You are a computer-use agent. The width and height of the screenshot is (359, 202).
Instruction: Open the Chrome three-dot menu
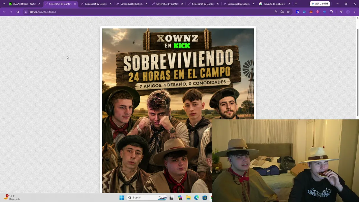355,12
